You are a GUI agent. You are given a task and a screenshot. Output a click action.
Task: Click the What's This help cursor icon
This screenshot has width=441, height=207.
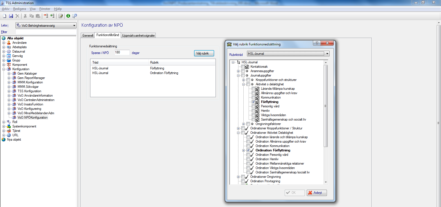(75, 16)
